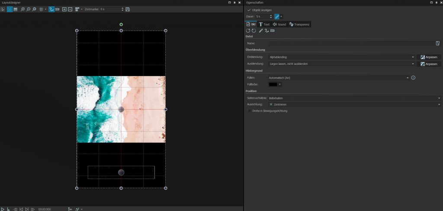Click the plus box icon in toolbar
443x211 pixels.
click(x=64, y=9)
